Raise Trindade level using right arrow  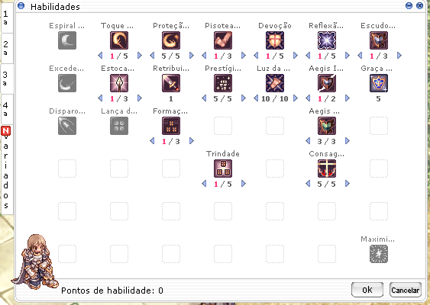coord(243,184)
